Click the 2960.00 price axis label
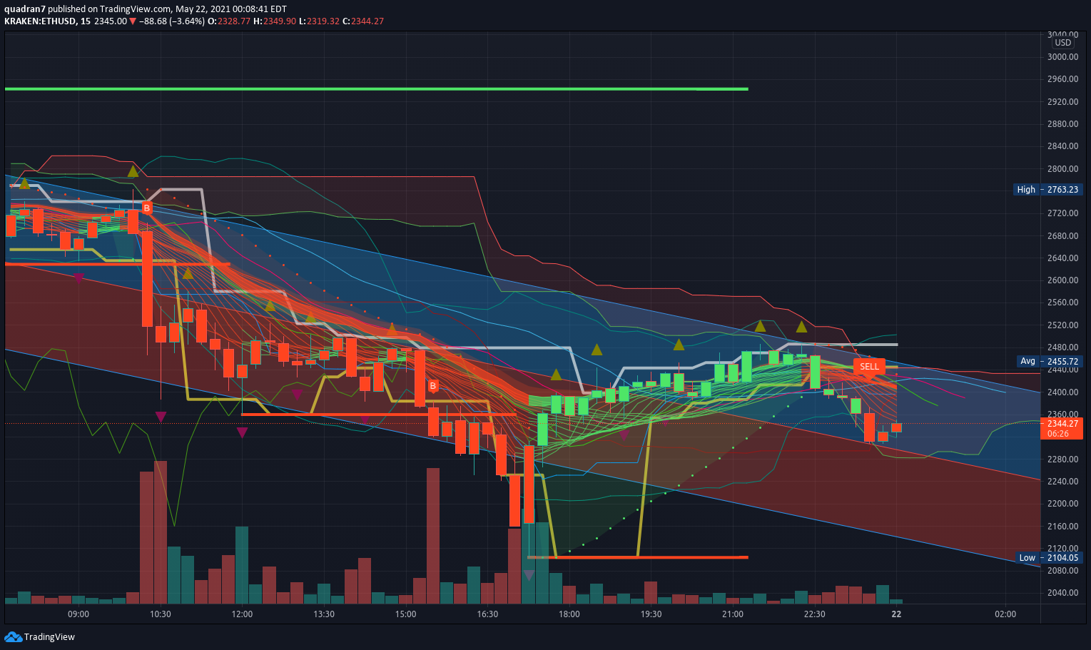Image resolution: width=1091 pixels, height=650 pixels. pyautogui.click(x=1063, y=79)
